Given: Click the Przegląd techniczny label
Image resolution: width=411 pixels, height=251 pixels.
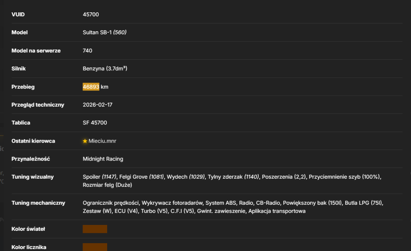Looking at the screenshot, I should 38,105.
